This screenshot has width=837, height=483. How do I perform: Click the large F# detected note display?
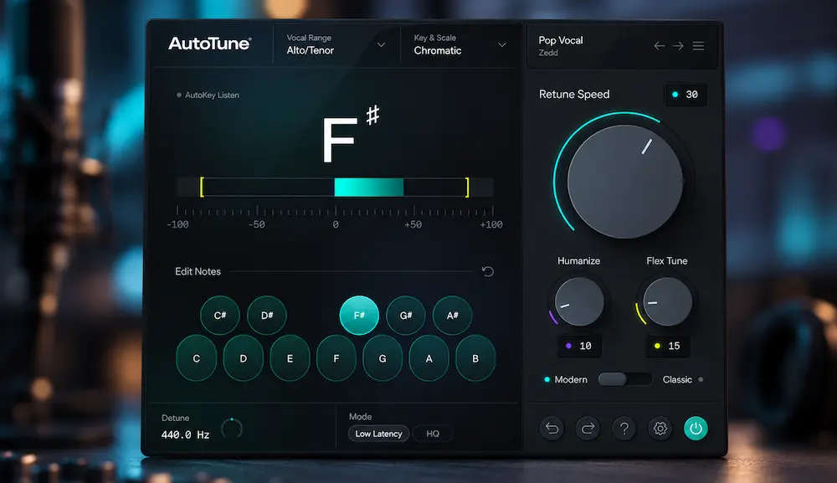350,136
